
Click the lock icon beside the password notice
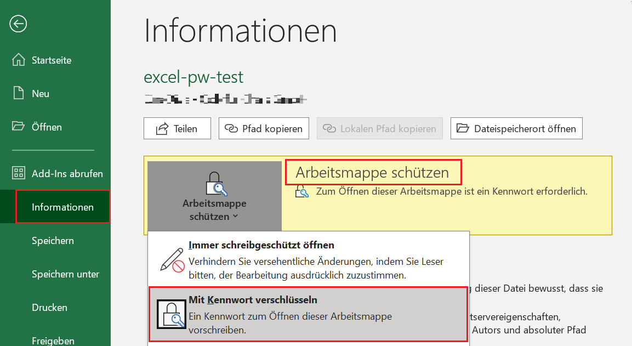click(x=302, y=191)
